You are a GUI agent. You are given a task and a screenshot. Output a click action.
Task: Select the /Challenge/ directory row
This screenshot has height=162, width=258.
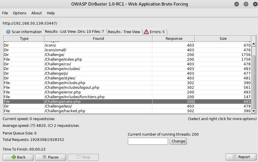tap(127, 54)
